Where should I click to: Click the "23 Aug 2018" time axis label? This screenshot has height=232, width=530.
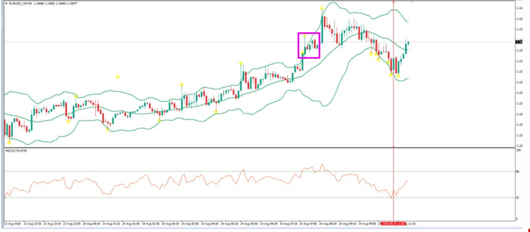point(12,222)
